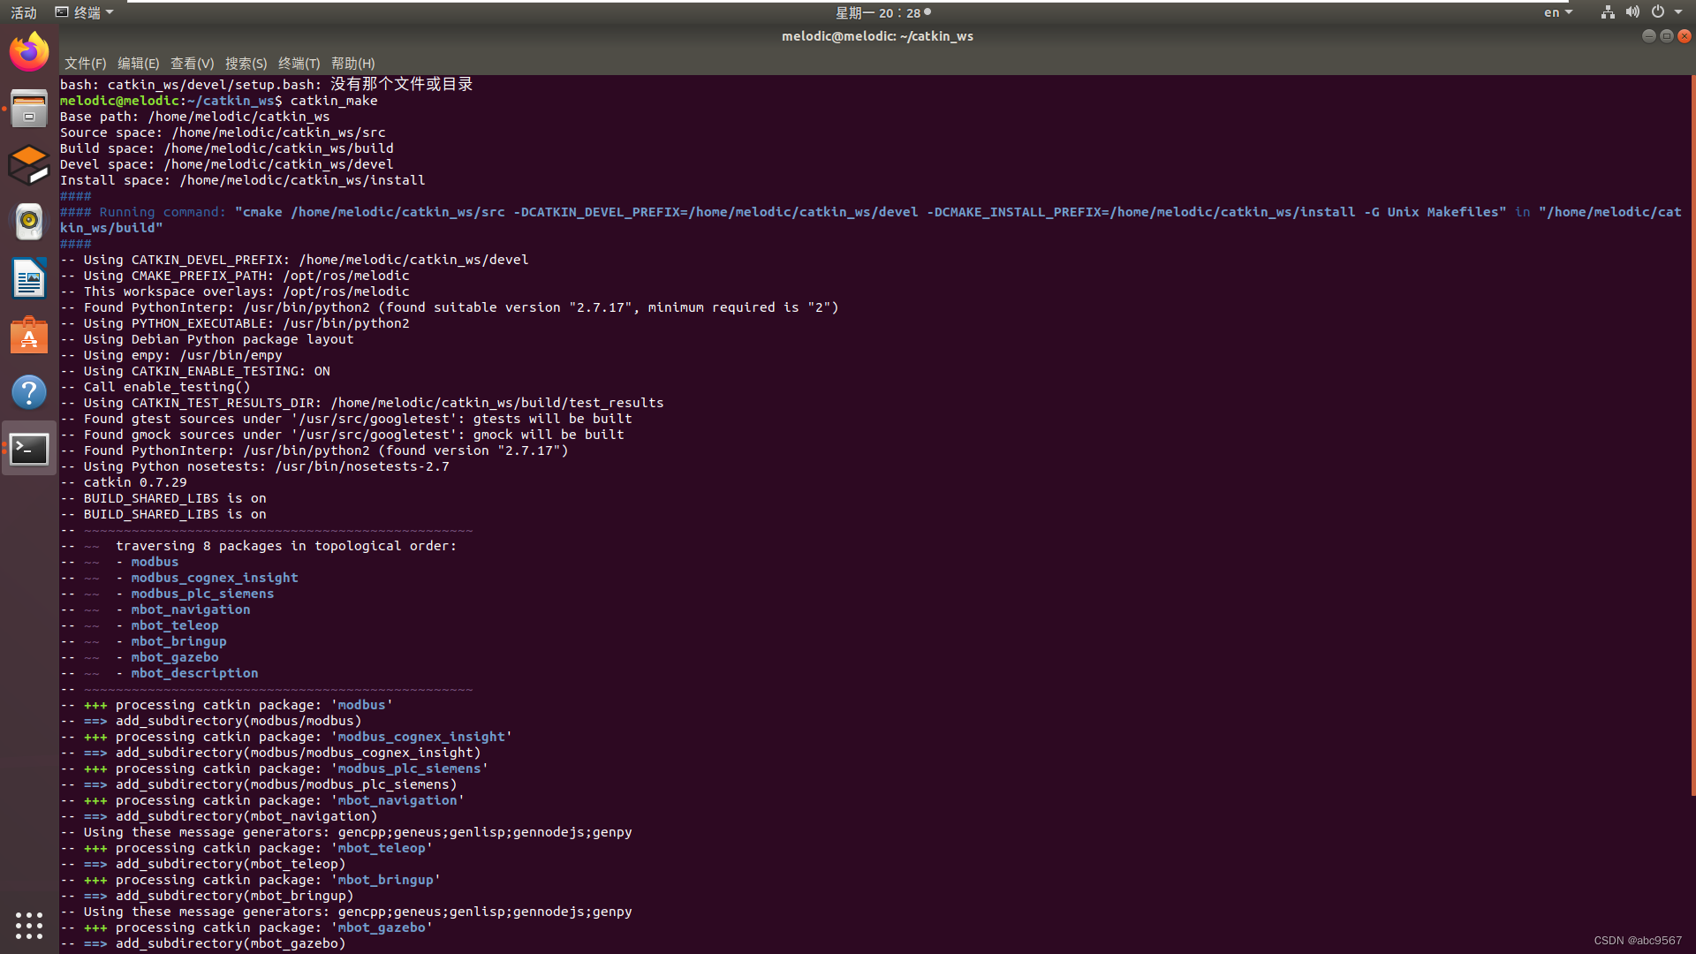Open Ubuntu Software store icon
This screenshot has width=1696, height=954.
tap(29, 336)
